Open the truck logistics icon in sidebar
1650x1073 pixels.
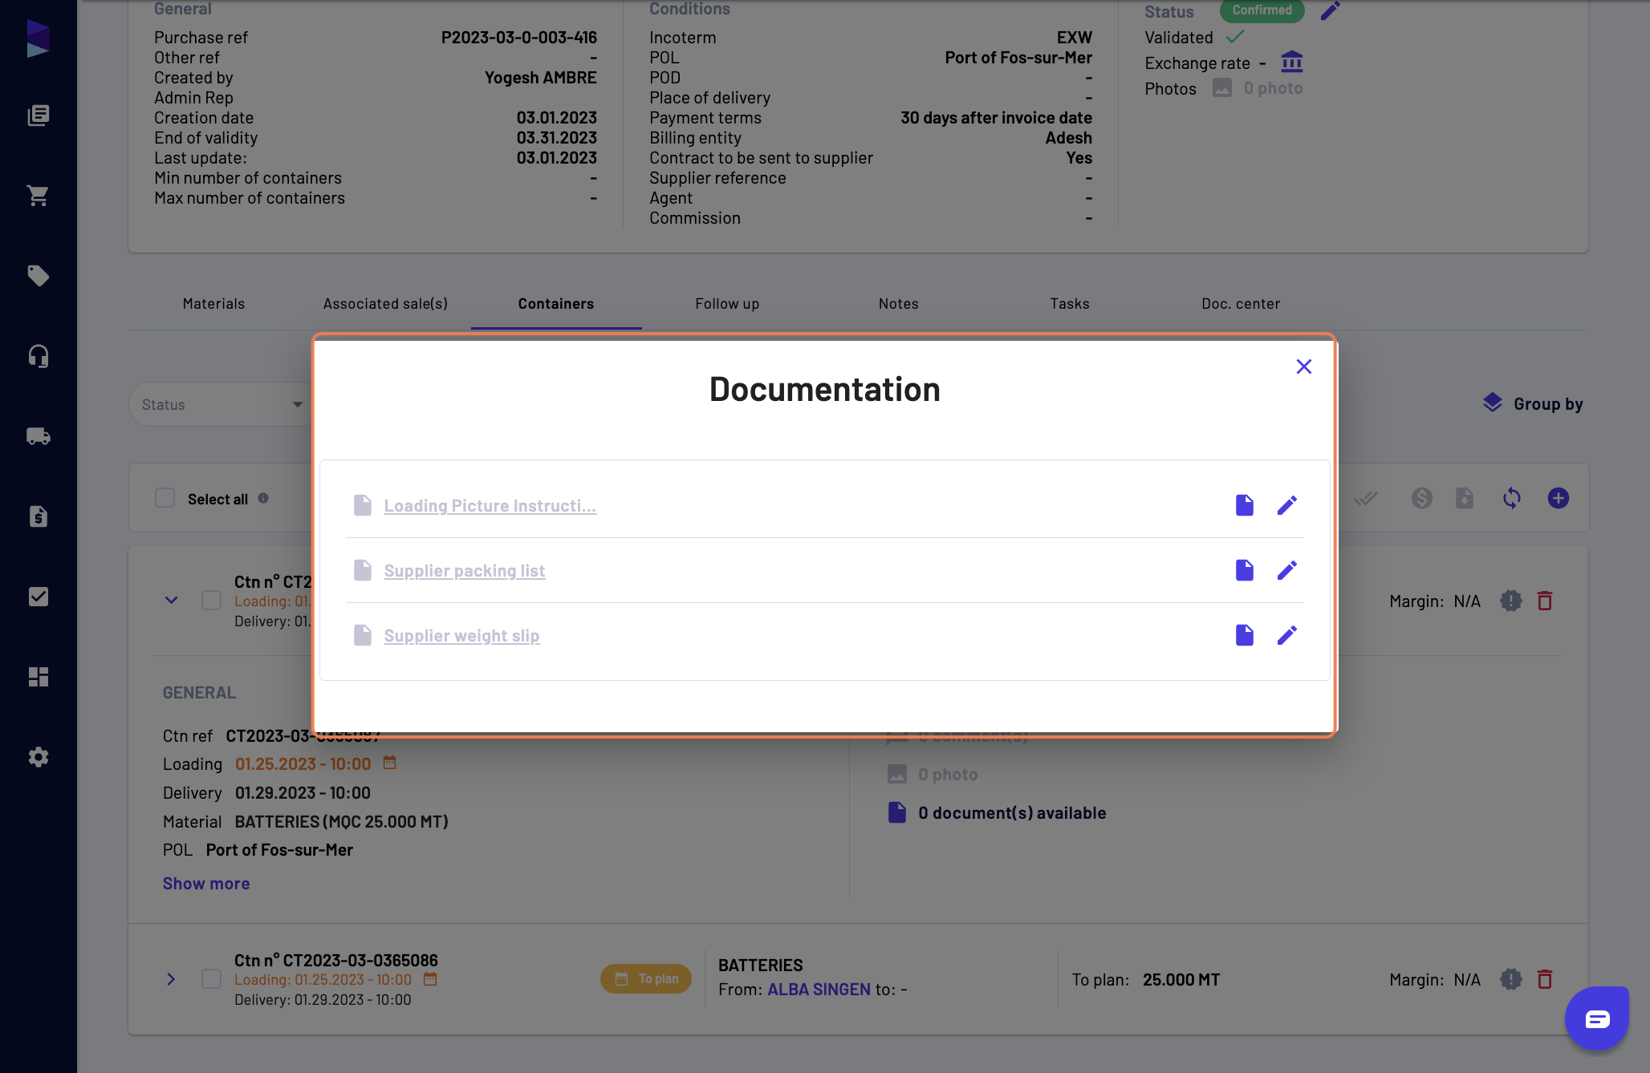(x=38, y=436)
